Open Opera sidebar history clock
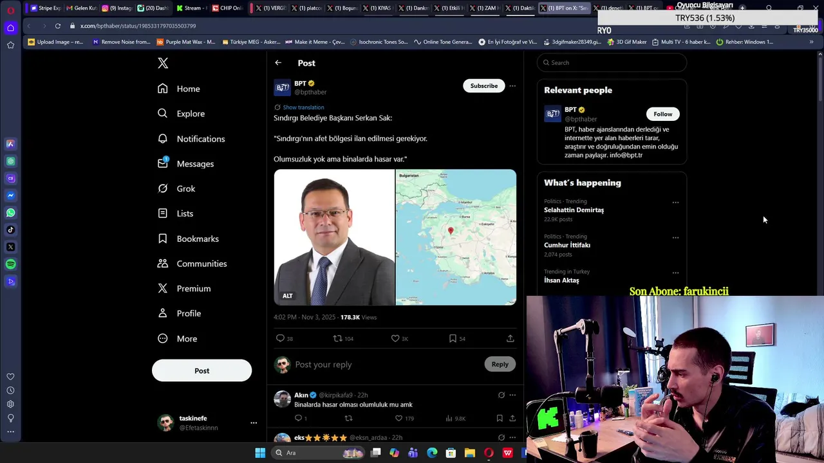 tap(10, 391)
